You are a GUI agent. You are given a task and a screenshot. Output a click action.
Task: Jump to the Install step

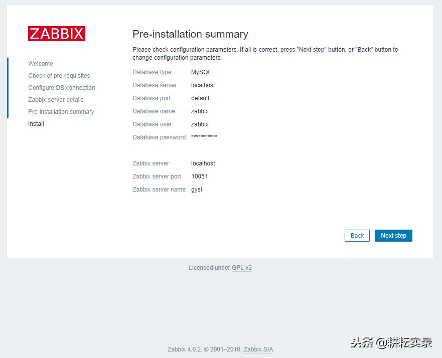coord(36,124)
